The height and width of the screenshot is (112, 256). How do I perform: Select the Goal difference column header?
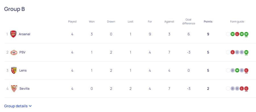tap(189, 21)
